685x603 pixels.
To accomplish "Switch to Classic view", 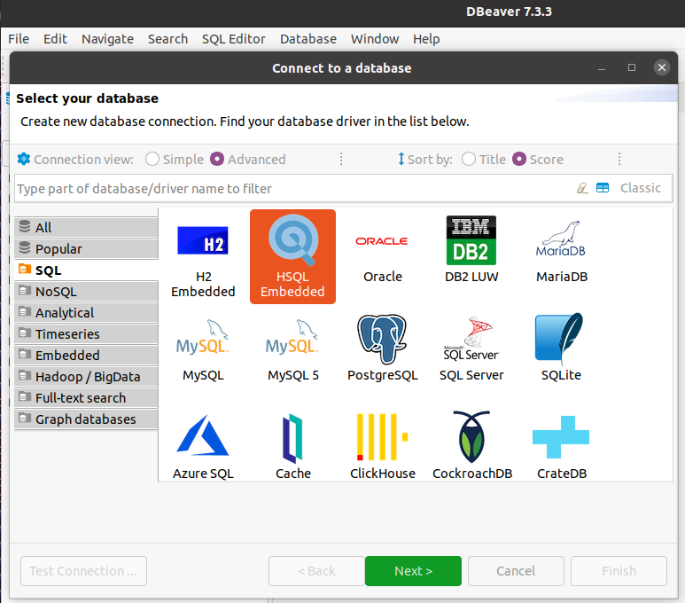I will click(x=641, y=188).
